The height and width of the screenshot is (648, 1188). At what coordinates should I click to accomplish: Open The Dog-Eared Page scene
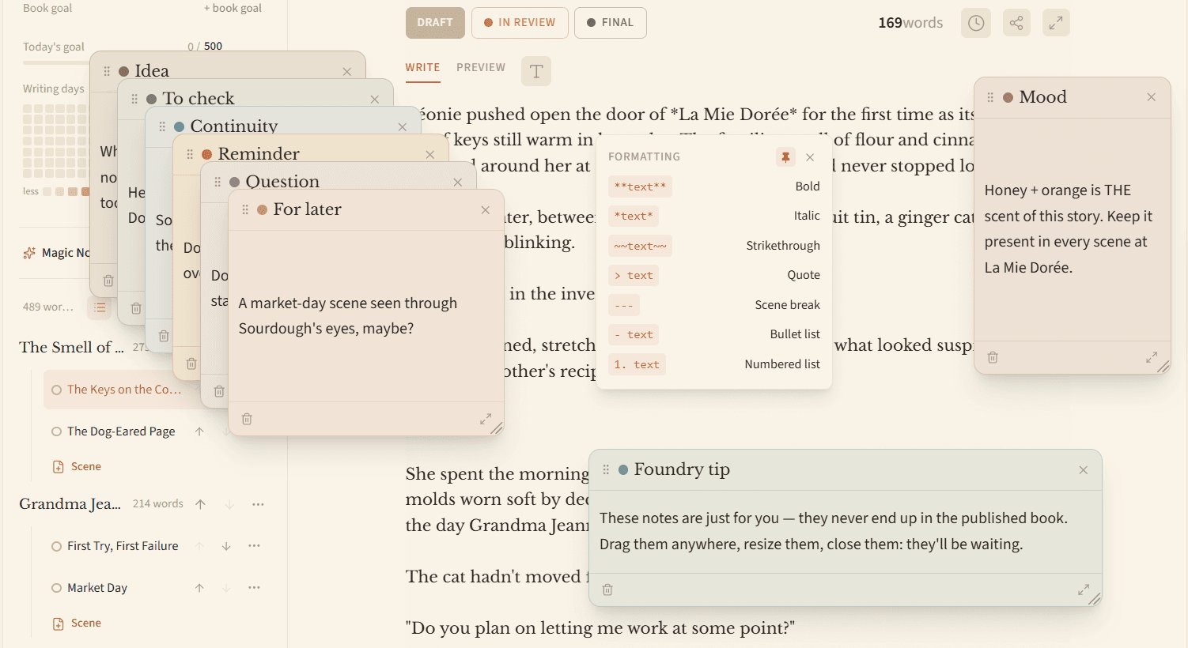click(121, 431)
